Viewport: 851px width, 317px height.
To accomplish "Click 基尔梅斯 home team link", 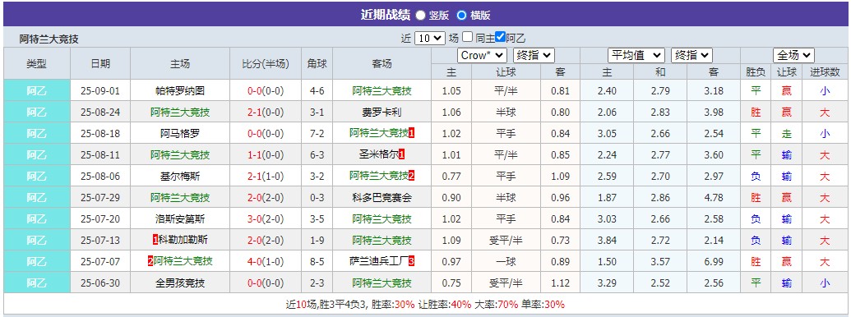I will [180, 176].
